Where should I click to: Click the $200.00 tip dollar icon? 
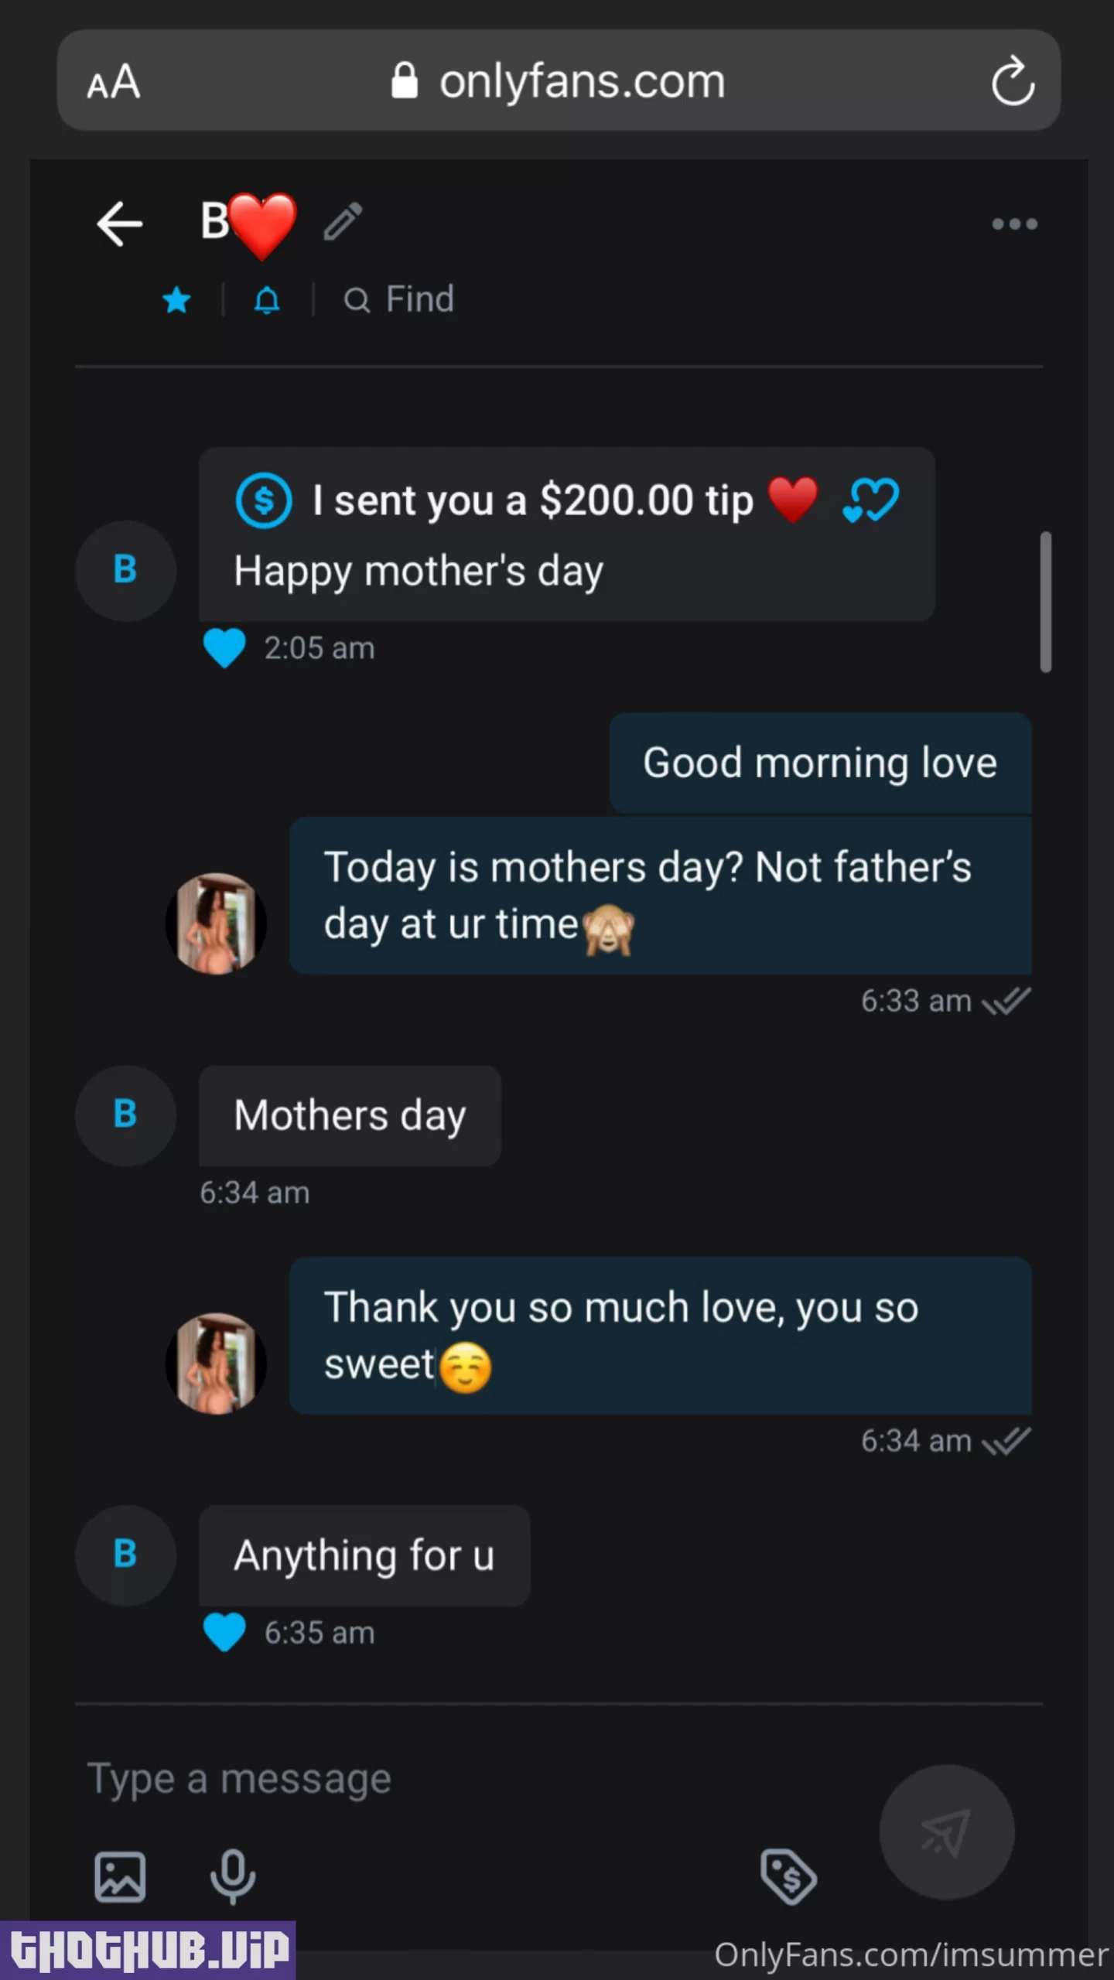[264, 500]
